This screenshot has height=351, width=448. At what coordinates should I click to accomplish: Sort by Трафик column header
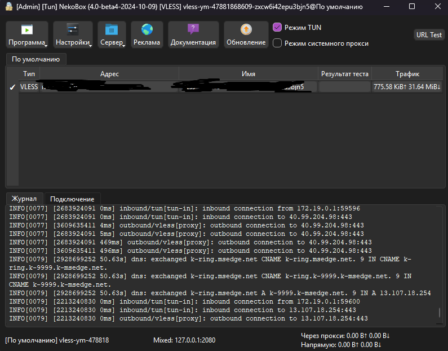point(407,74)
